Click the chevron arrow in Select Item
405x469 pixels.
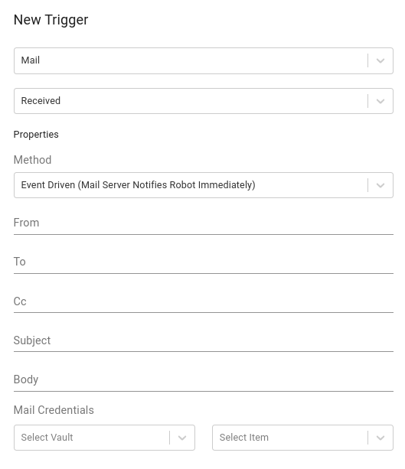click(x=381, y=438)
